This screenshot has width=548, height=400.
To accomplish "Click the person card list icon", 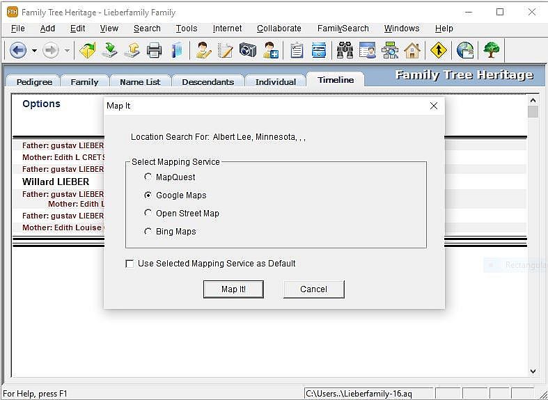I will (x=368, y=50).
